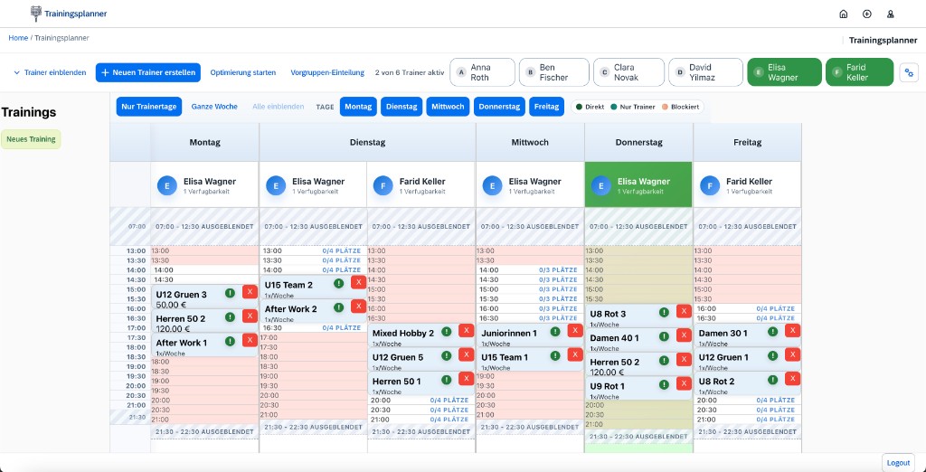Open trainer settings gear icon

[x=909, y=72]
